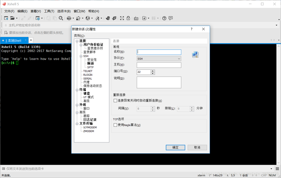This screenshot has height=178, width=281.
Task: Click the 说明 description text area
Action: click(x=159, y=82)
